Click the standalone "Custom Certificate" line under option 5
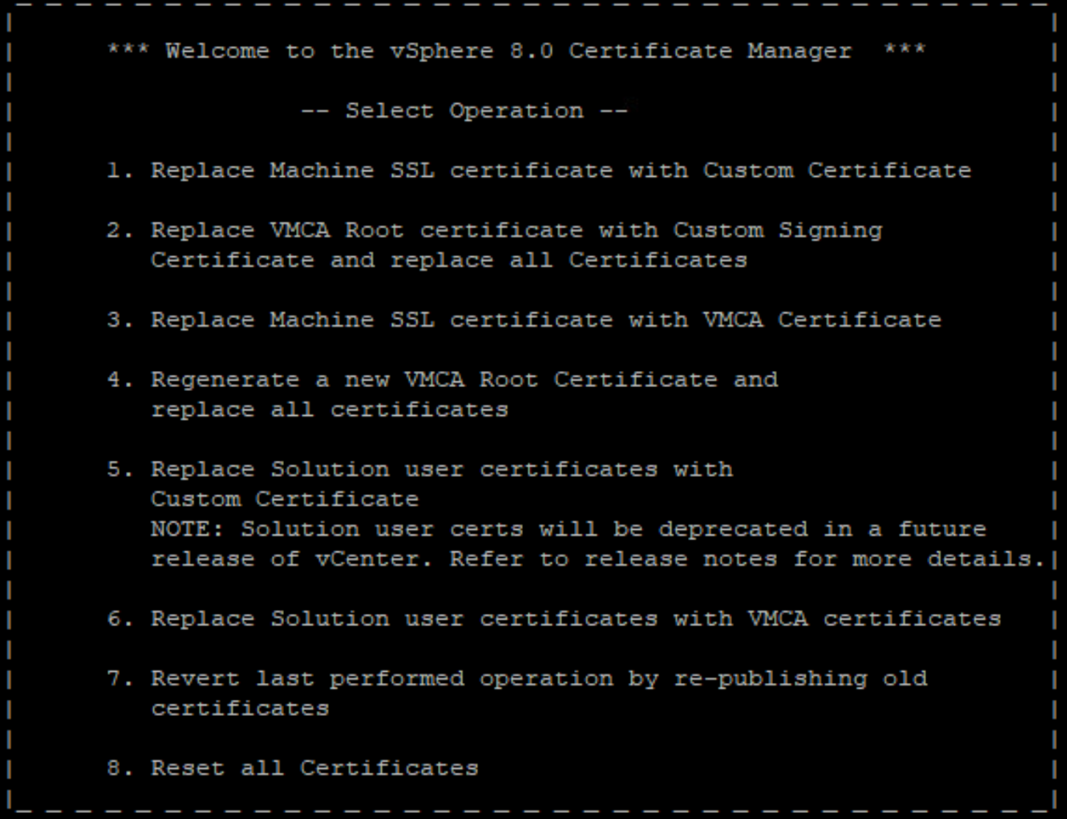This screenshot has width=1067, height=819. pyautogui.click(x=285, y=499)
